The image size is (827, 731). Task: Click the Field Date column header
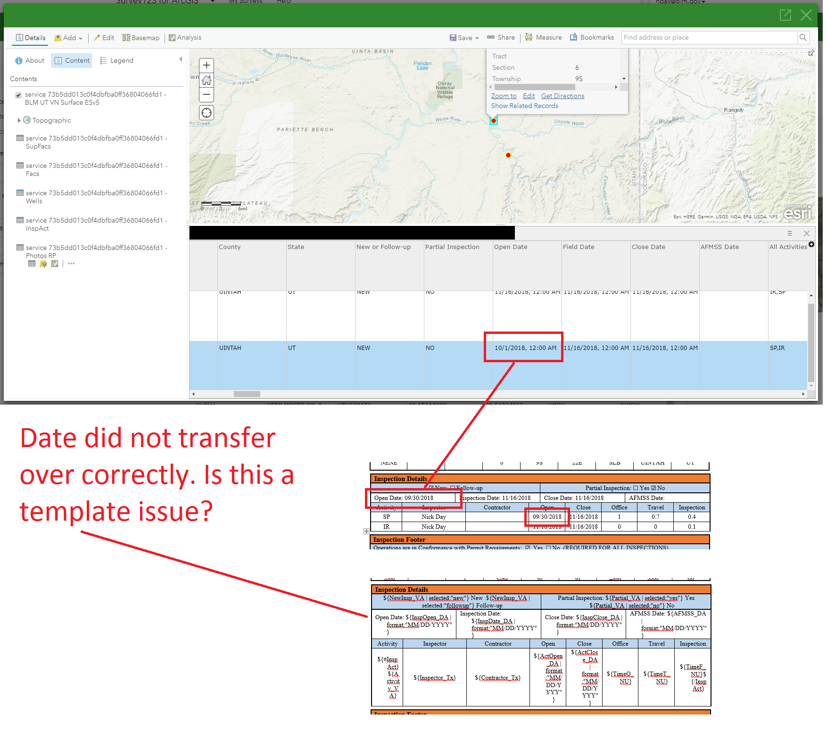tap(596, 266)
